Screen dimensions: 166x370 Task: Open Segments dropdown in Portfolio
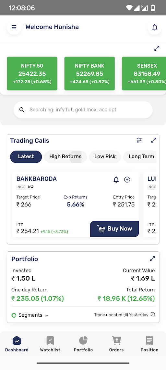tap(30, 315)
